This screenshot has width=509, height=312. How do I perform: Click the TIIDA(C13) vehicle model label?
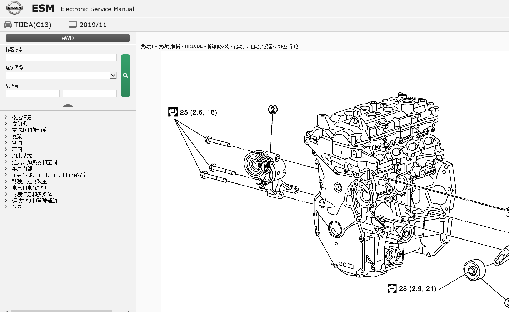pos(33,25)
